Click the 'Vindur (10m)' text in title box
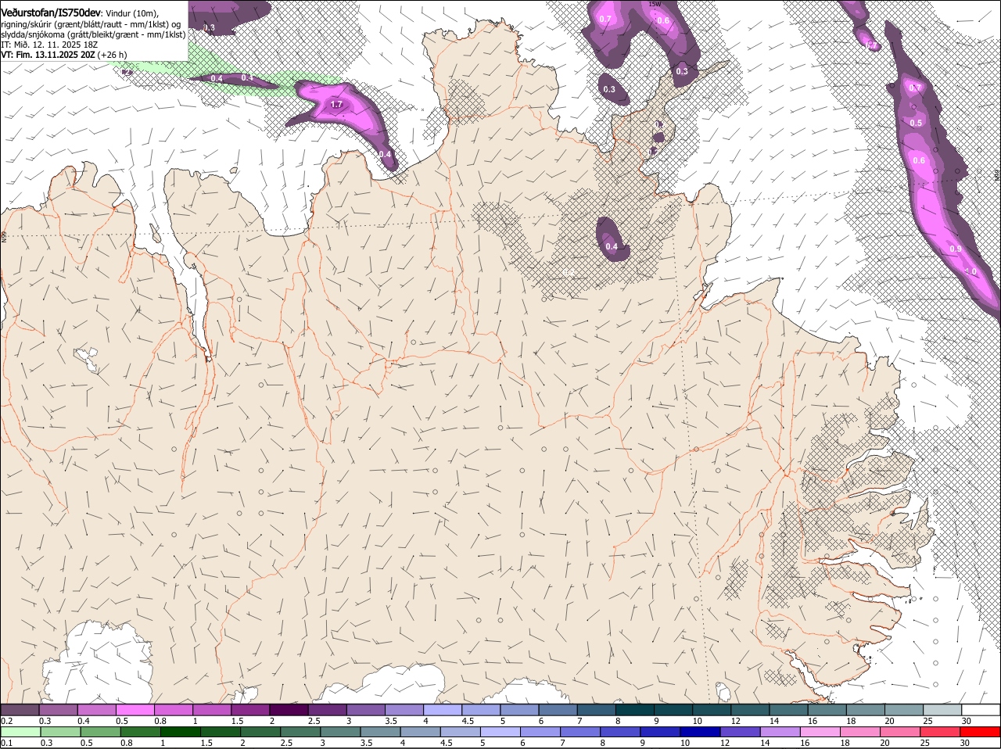 pyautogui.click(x=131, y=13)
